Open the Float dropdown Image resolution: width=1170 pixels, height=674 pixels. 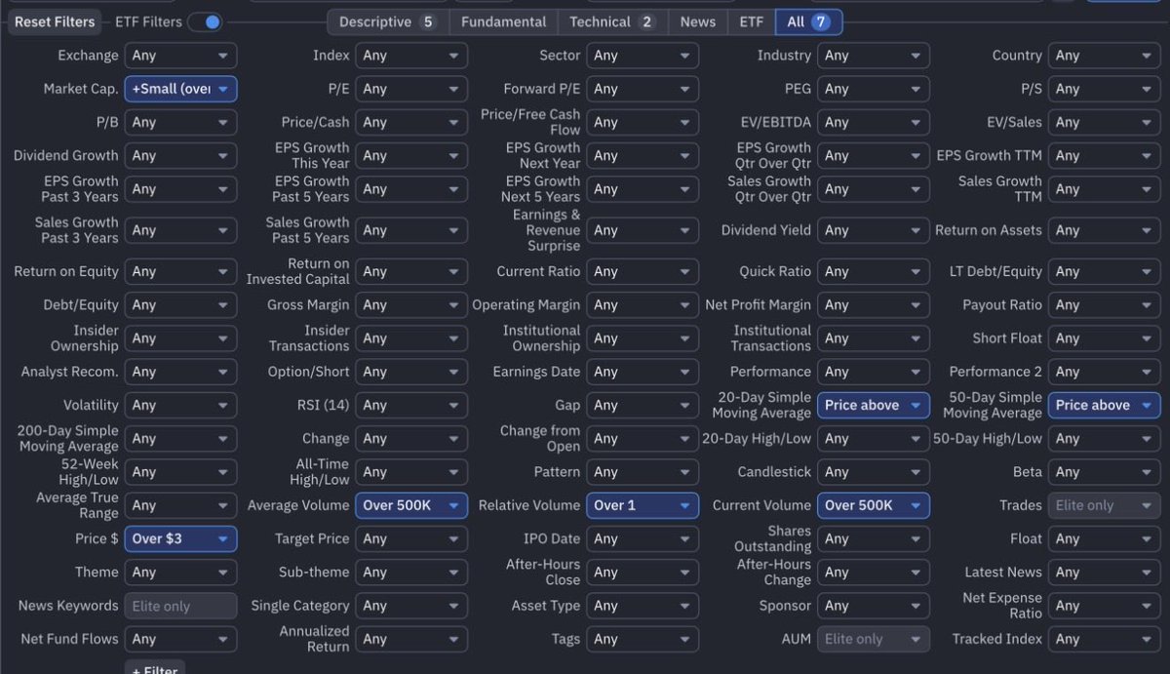coord(1105,538)
